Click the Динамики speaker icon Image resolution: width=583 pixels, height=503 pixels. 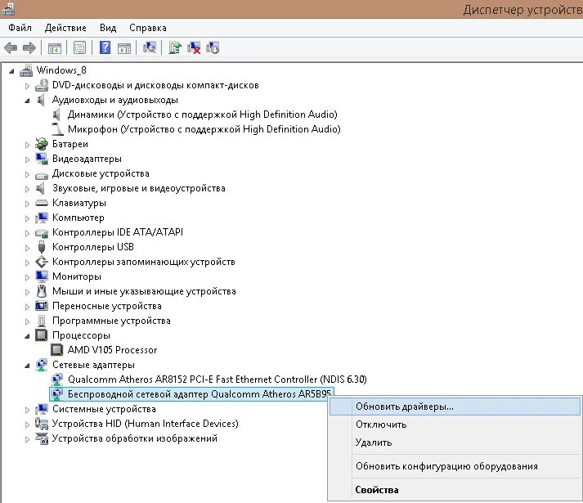[x=57, y=115]
